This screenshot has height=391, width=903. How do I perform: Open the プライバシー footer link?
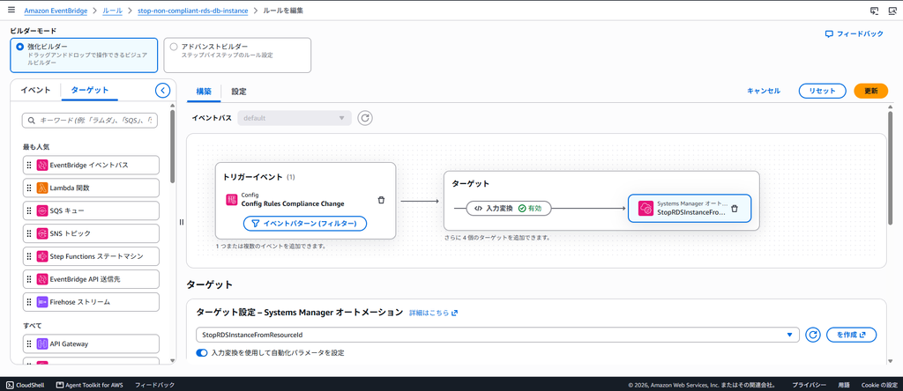click(810, 385)
